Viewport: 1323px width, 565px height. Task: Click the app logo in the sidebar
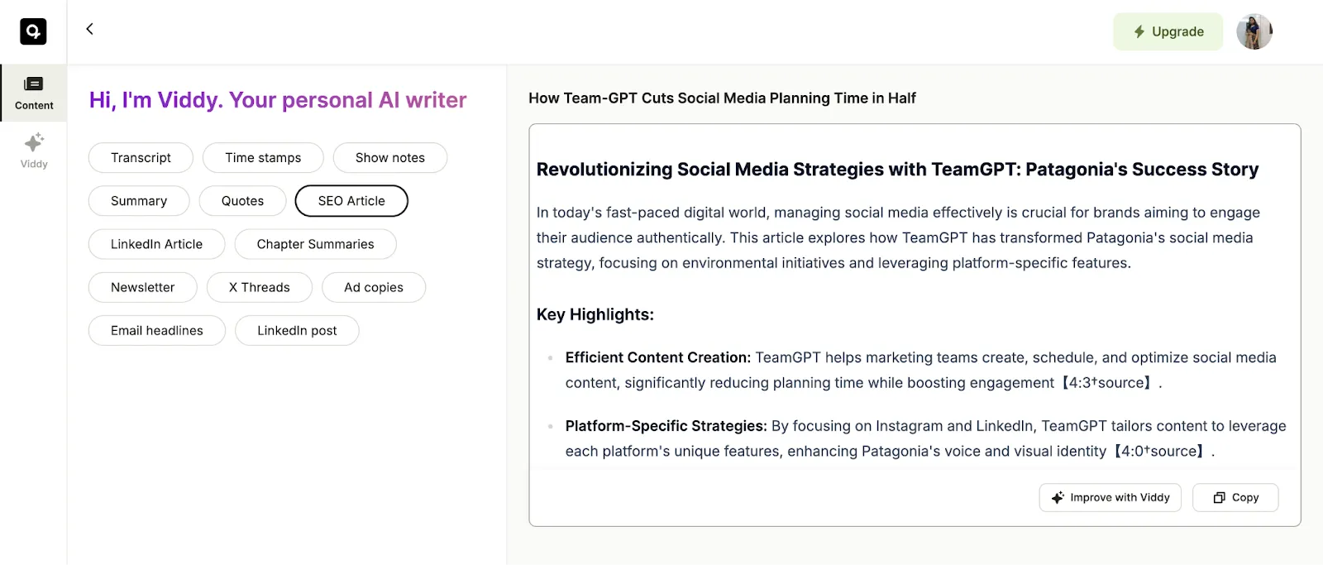33,31
